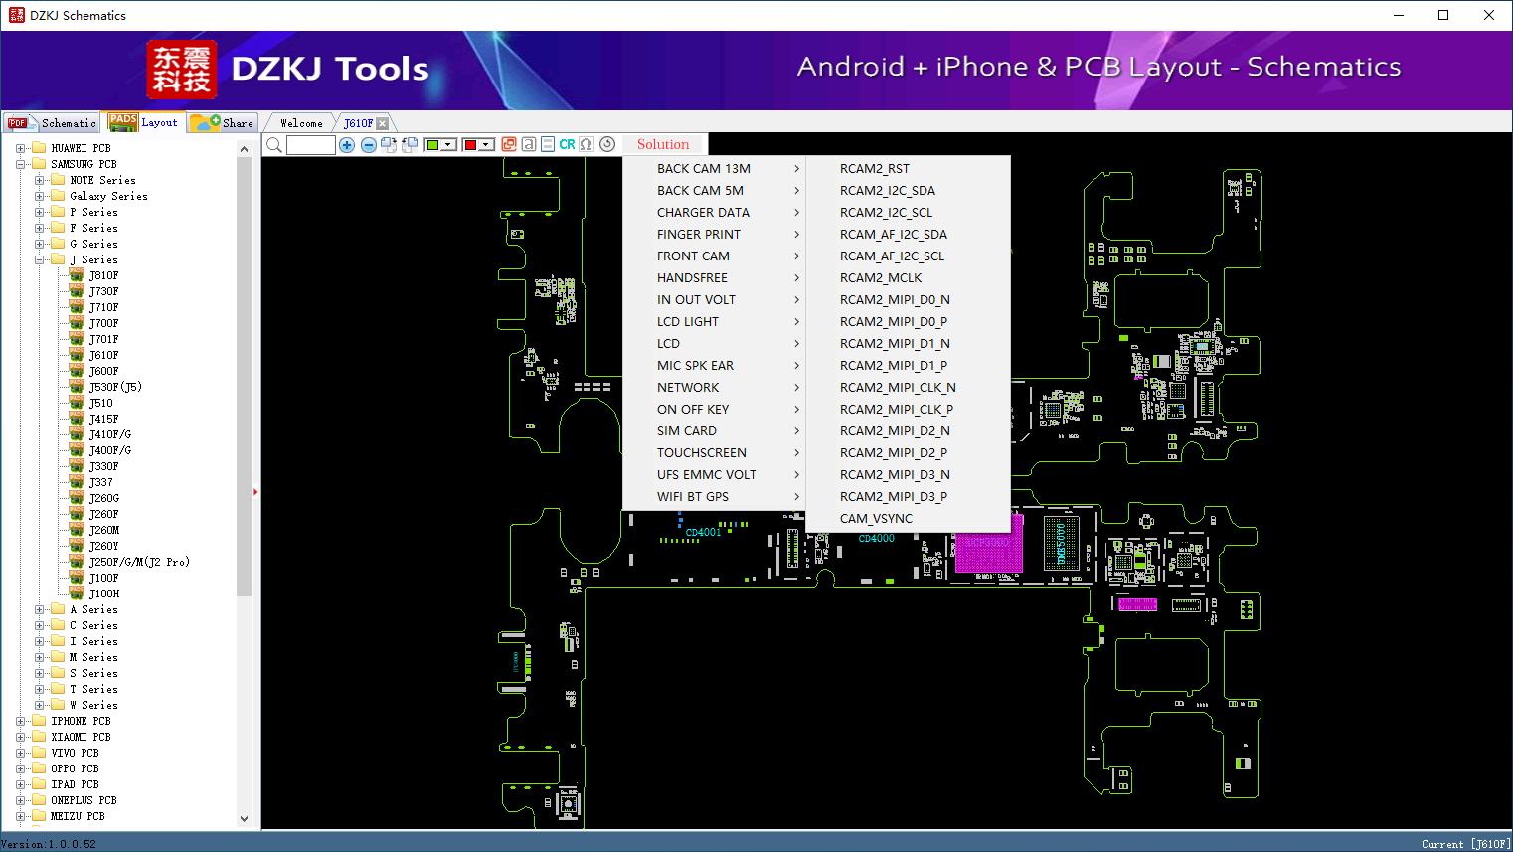Select RCAM2_MCLK signal
Screen dimensions: 1513x852
click(x=909, y=278)
